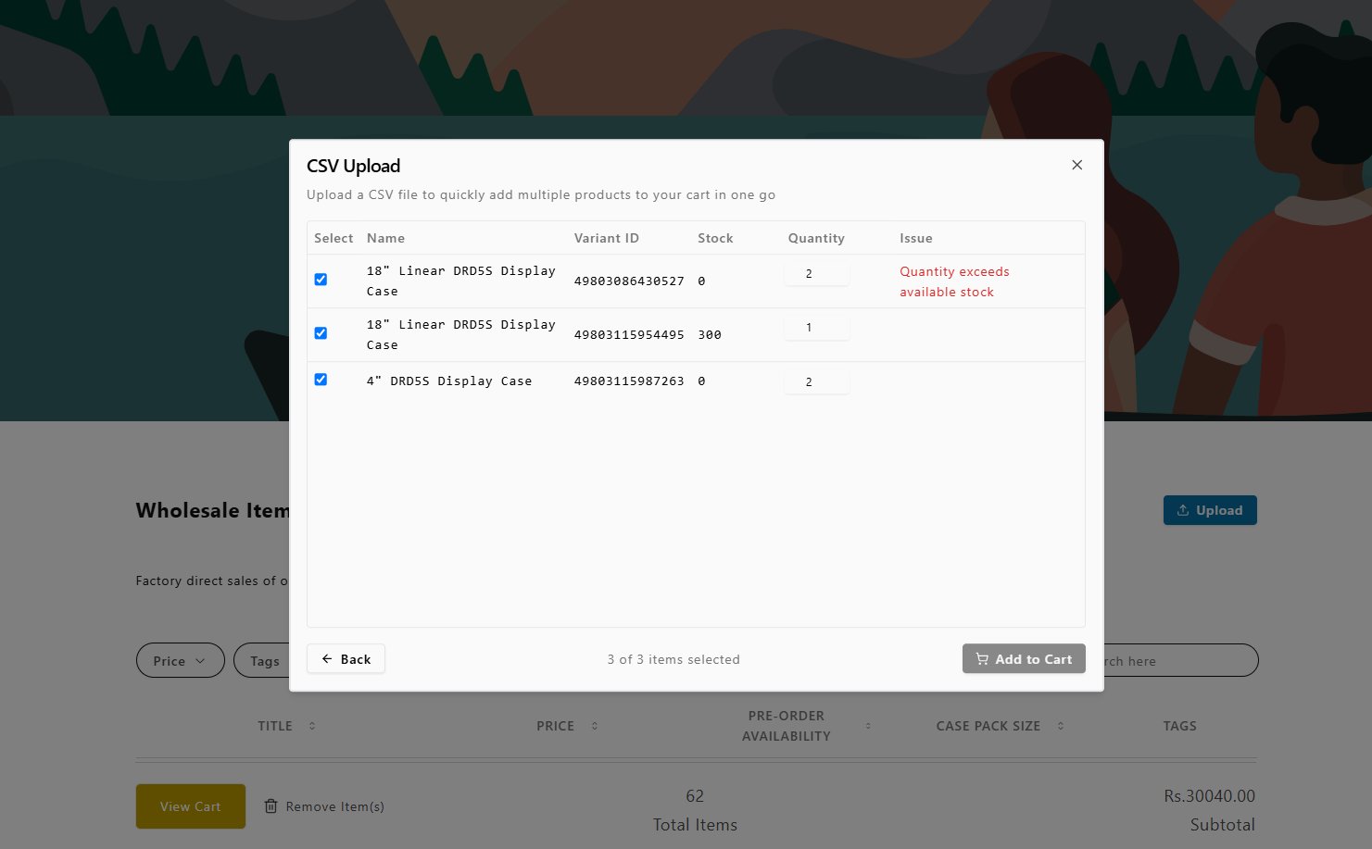Viewport: 1372px width, 849px height.
Task: Sort by Pre-Order Availability column arrows
Action: pyautogui.click(x=868, y=726)
